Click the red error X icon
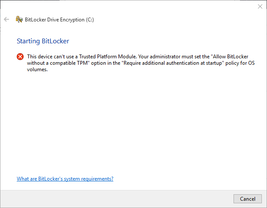Image resolution: width=267 pixels, height=208 pixels. tap(20, 57)
